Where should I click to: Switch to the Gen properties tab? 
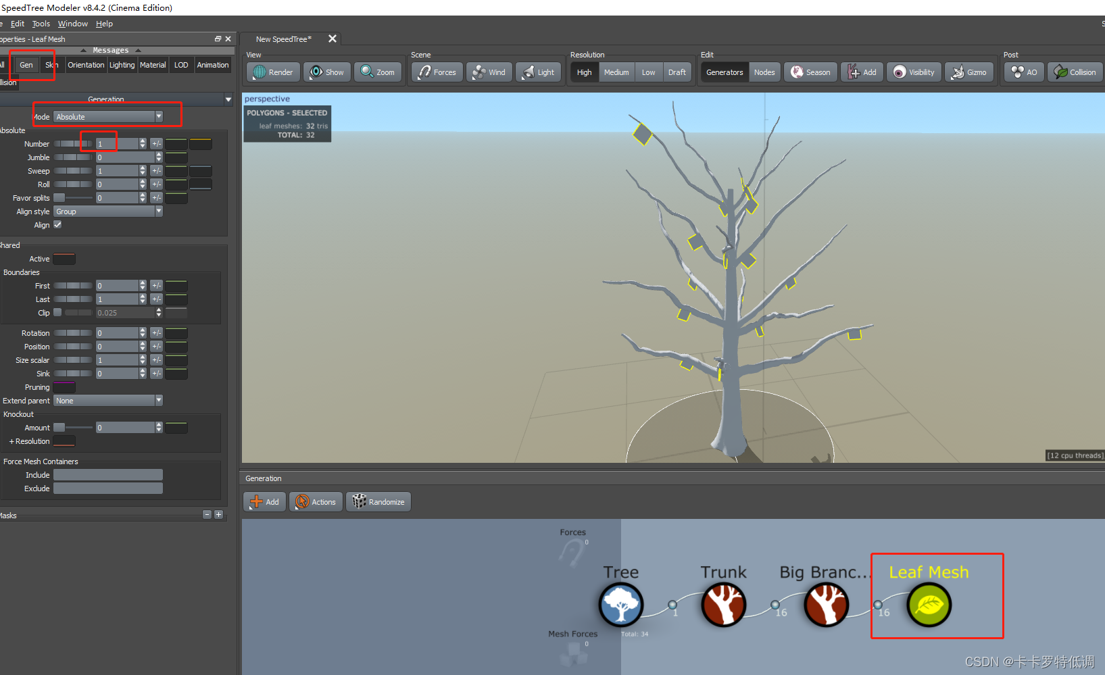[26, 65]
